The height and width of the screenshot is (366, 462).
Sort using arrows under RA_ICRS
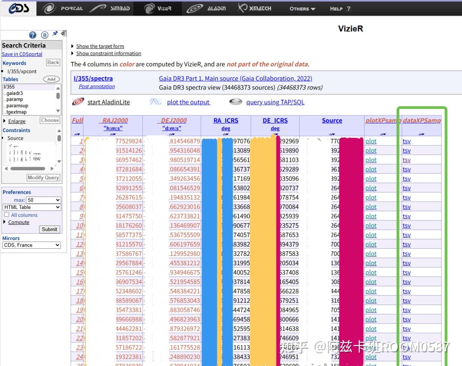pos(226,134)
